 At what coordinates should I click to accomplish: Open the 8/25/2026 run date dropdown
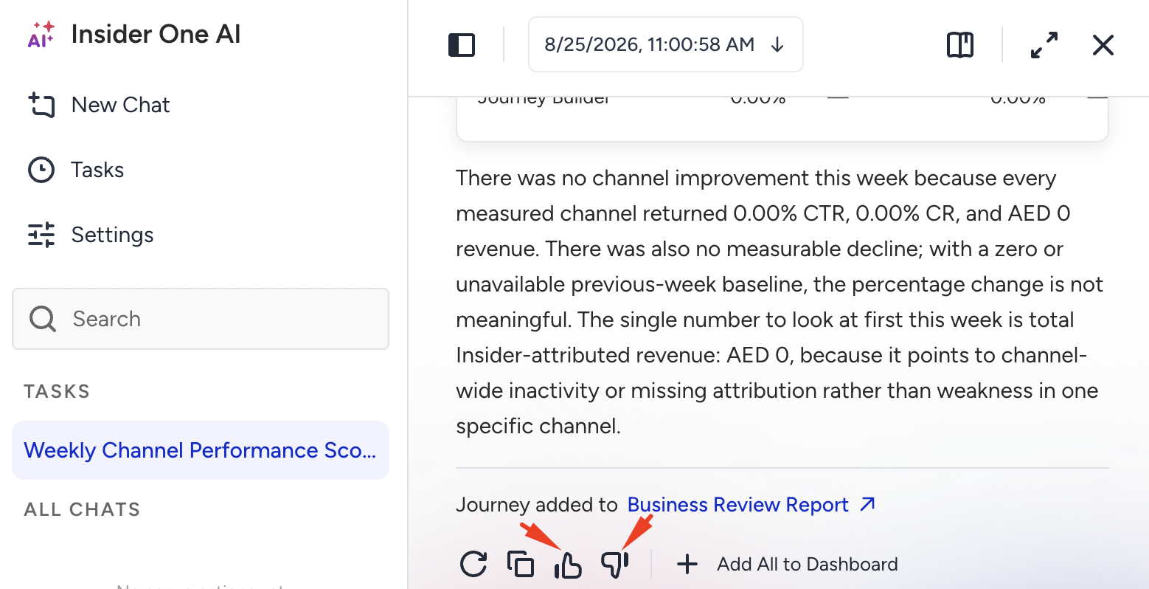click(x=666, y=44)
